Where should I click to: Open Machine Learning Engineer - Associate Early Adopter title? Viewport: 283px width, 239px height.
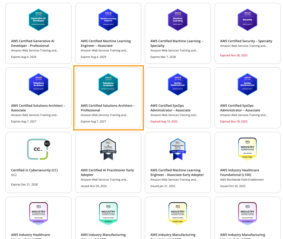click(x=177, y=172)
